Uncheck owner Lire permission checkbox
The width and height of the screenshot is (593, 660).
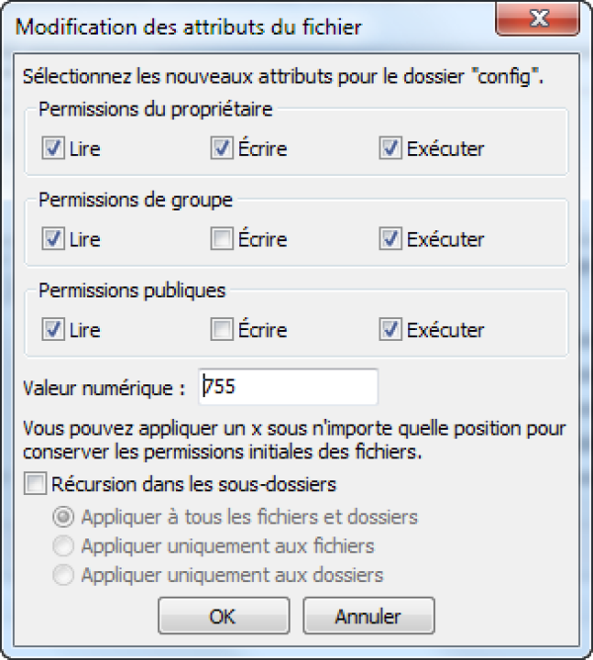click(53, 149)
